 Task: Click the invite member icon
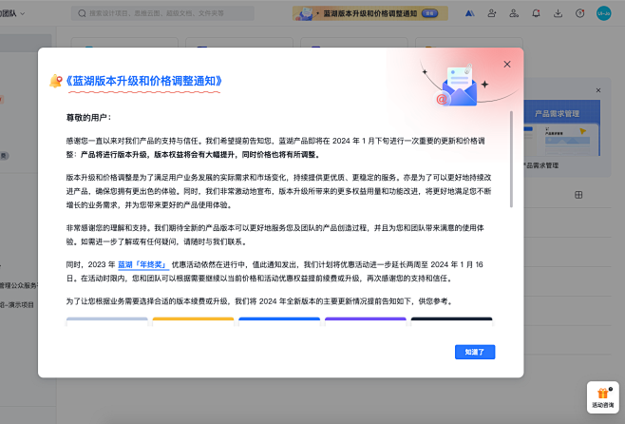tap(492, 13)
